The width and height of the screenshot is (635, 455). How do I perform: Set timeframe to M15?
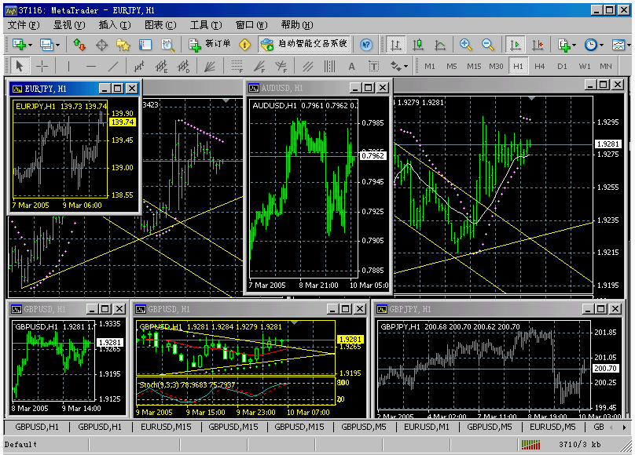point(474,66)
